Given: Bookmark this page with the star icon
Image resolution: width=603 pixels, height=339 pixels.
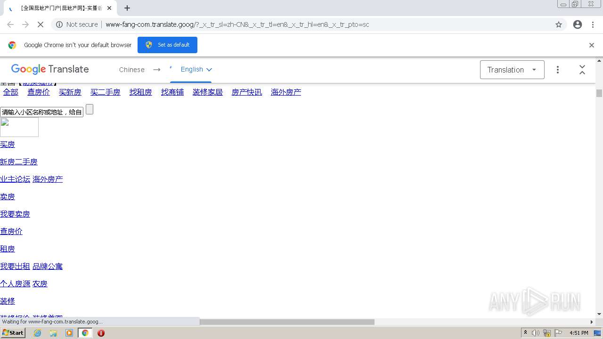Looking at the screenshot, I should (x=559, y=24).
